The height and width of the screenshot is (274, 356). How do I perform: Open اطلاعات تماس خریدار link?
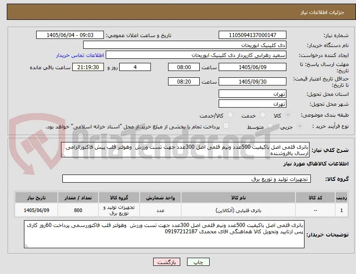tap(80, 55)
